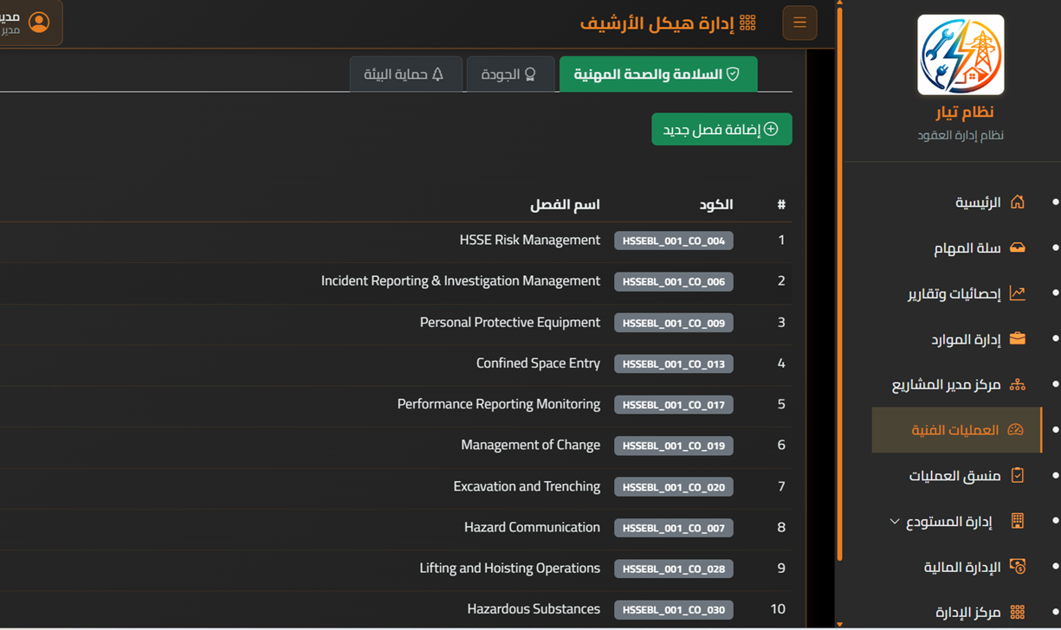Switch to the حماية البيئة tab
This screenshot has height=630, width=1061.
[405, 74]
